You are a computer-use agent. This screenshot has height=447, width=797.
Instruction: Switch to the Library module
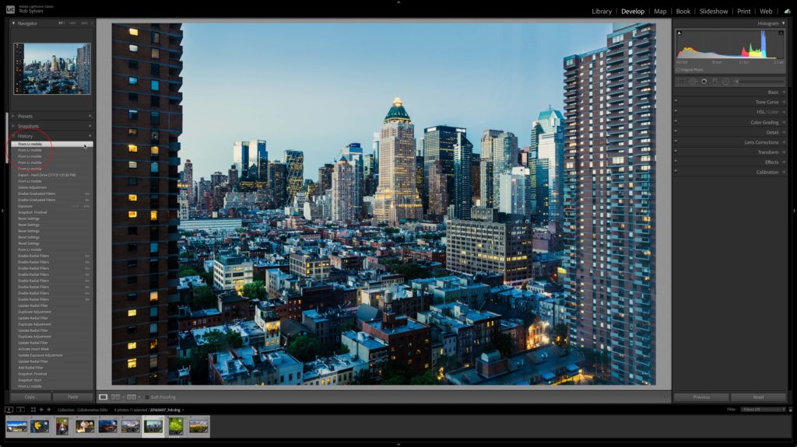pos(602,11)
